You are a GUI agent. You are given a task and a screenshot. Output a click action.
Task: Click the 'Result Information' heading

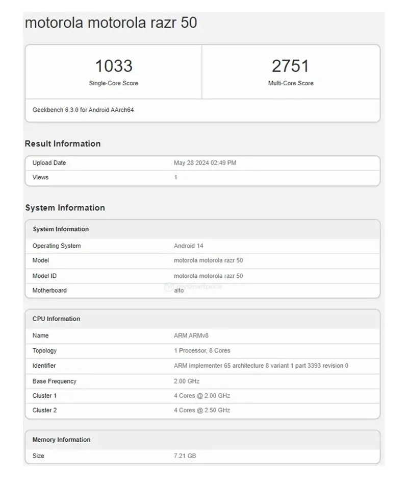(x=63, y=144)
